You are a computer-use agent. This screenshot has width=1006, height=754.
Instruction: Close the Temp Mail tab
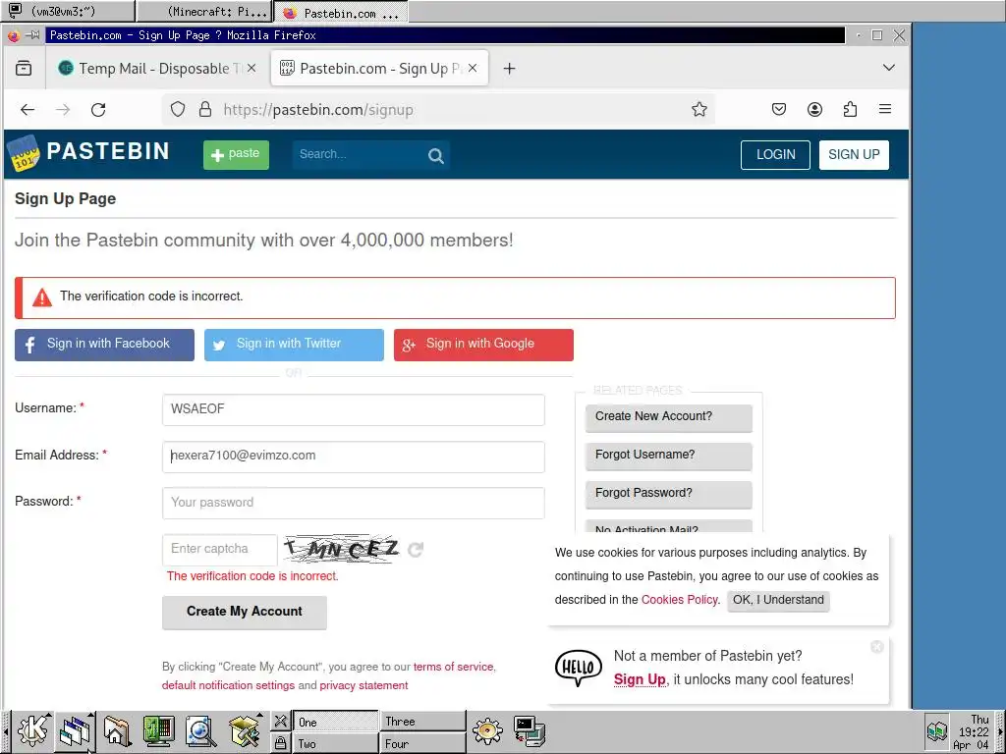coord(251,68)
